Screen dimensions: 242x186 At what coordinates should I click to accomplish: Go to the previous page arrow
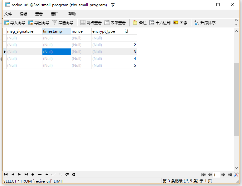pyautogui.click(x=210, y=175)
